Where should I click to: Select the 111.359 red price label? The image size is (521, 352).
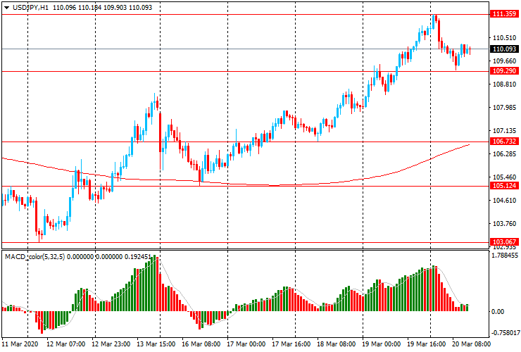[504, 14]
